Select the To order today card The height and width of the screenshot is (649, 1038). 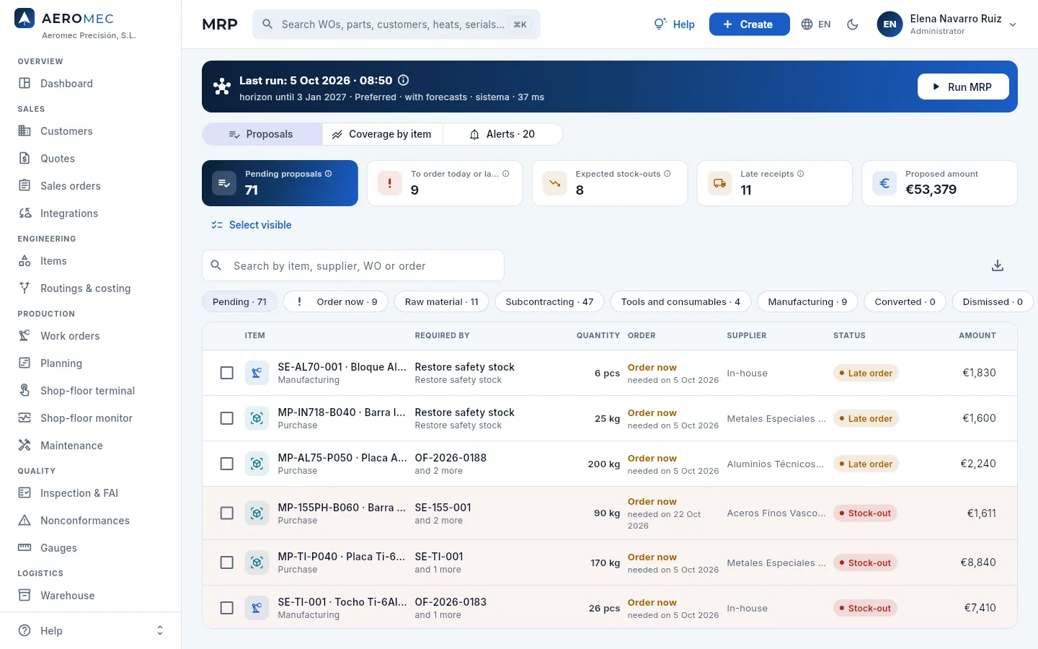445,183
